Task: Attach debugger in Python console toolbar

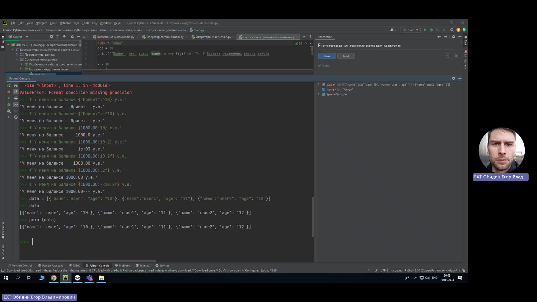Action: coord(9,105)
